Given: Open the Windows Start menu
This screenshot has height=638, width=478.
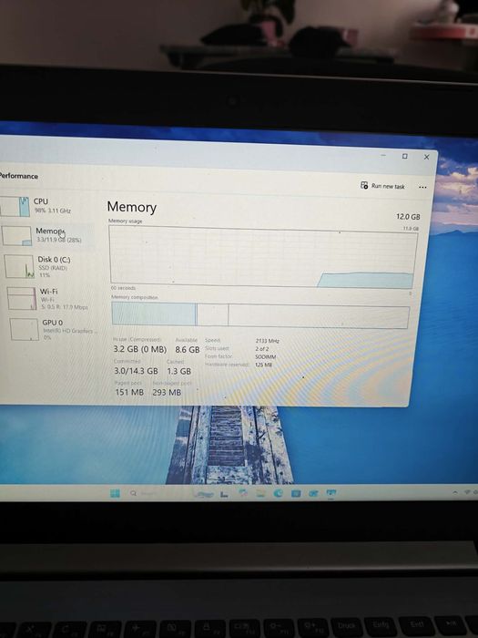Looking at the screenshot, I should [115, 493].
